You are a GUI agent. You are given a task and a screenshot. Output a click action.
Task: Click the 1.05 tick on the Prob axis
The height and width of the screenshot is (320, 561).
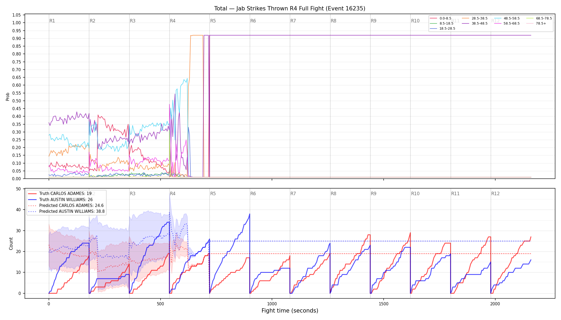[17, 15]
